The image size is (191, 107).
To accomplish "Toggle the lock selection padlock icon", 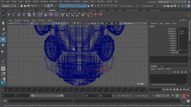I will pos(88,6).
